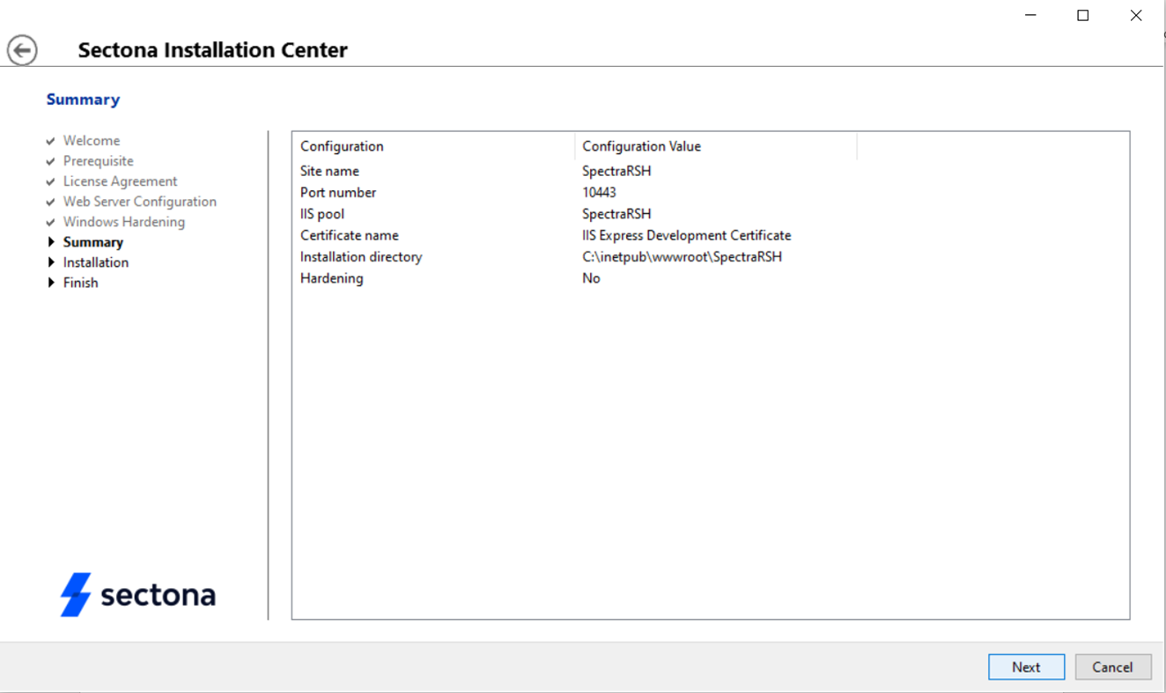Select the Installation step in sidebar
Screen dimensions: 1166x693
pyautogui.click(x=95, y=262)
